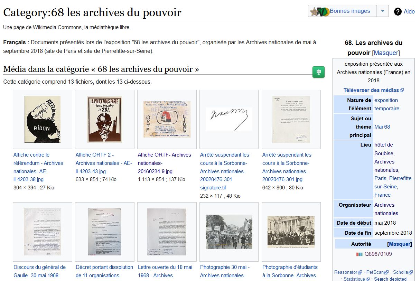
Task: Hide the infobox using Masquer beside the title
Action: click(x=386, y=53)
